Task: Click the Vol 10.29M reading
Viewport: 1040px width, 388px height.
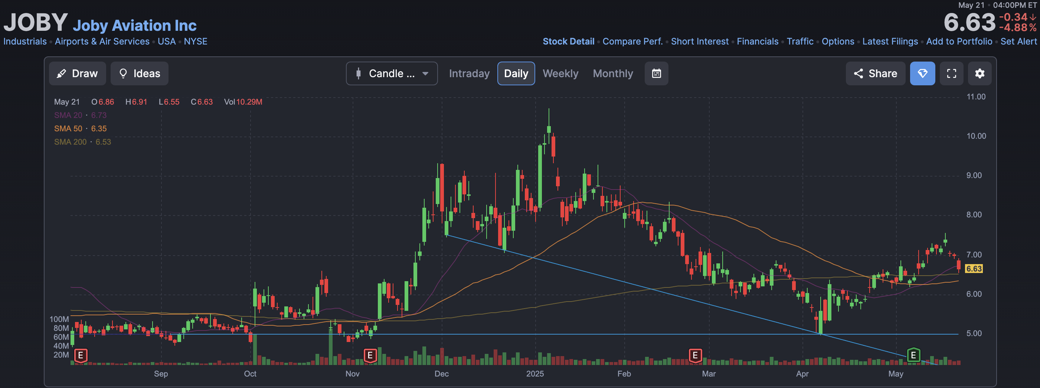Action: [x=243, y=102]
